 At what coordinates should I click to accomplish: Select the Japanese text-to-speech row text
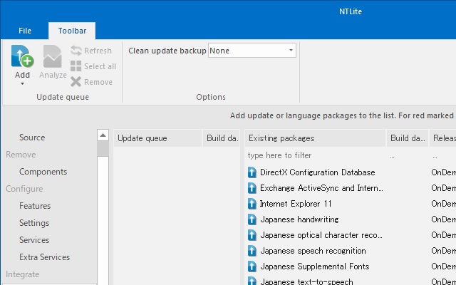(306, 281)
